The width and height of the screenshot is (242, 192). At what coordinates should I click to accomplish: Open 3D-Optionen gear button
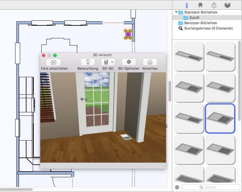tap(129, 62)
